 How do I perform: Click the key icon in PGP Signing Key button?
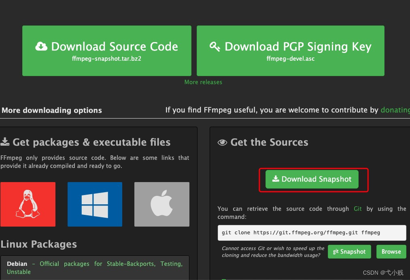tap(215, 47)
